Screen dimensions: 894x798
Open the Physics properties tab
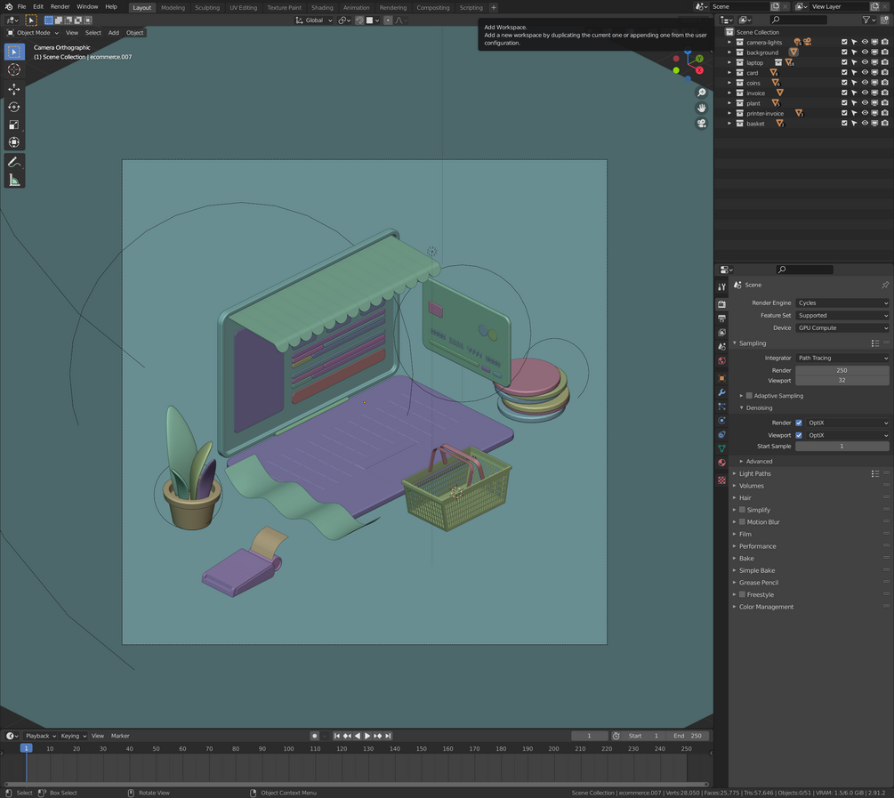coord(721,421)
